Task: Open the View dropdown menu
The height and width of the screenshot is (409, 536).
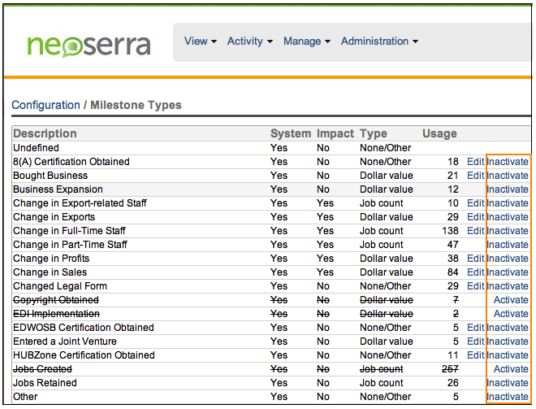Action: pyautogui.click(x=200, y=41)
